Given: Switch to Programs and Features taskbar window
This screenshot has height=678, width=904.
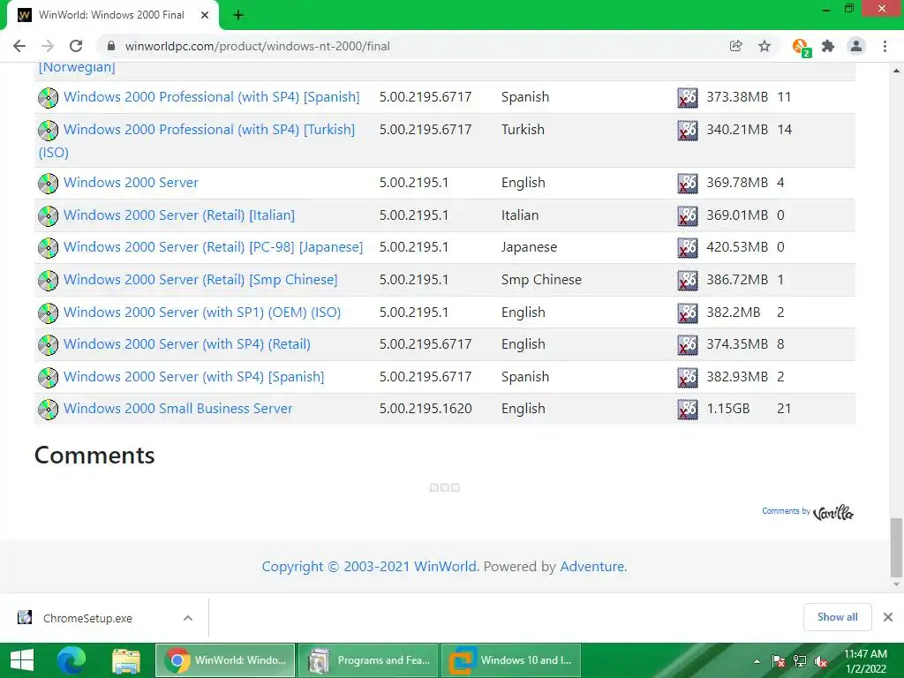Looking at the screenshot, I should pyautogui.click(x=368, y=660).
